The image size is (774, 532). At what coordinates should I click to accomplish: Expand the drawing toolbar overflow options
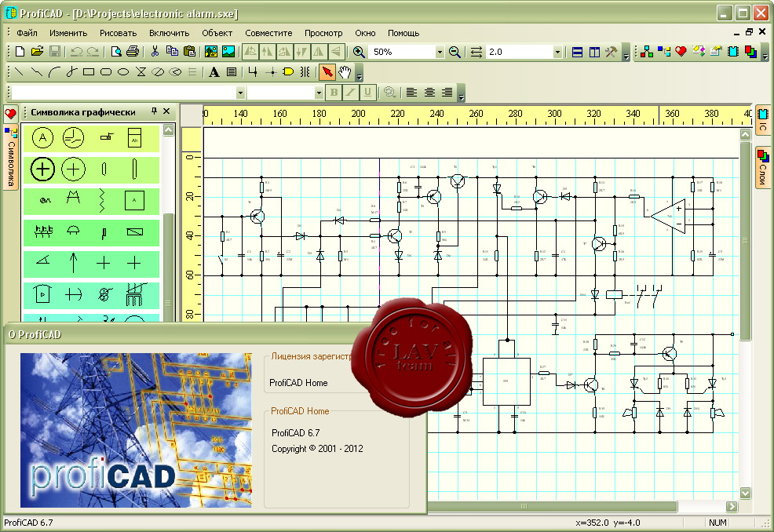[359, 73]
